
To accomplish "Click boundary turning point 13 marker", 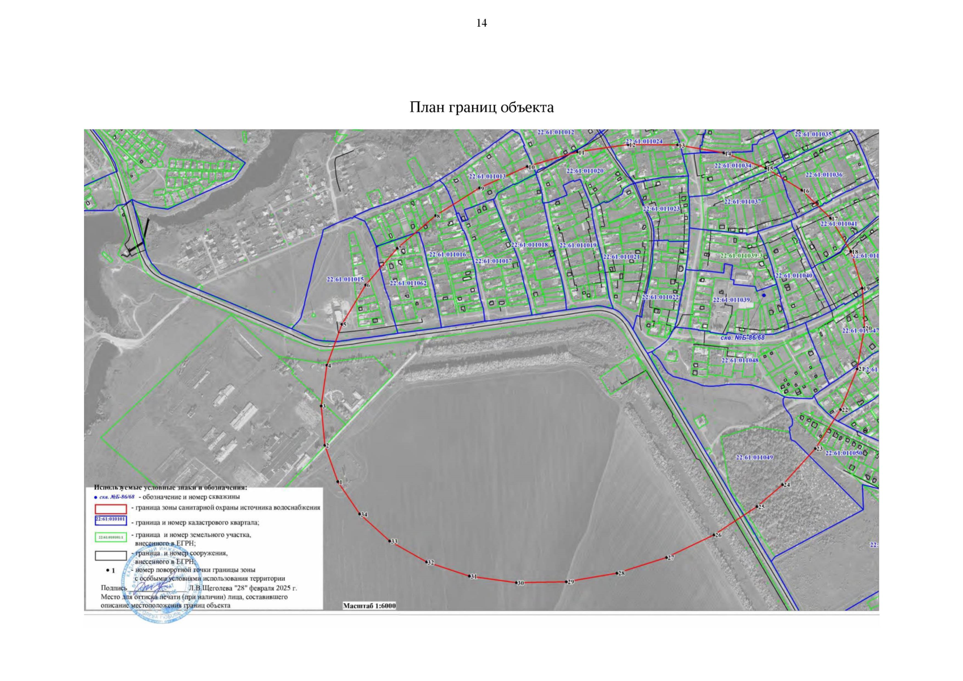I will coord(679,146).
